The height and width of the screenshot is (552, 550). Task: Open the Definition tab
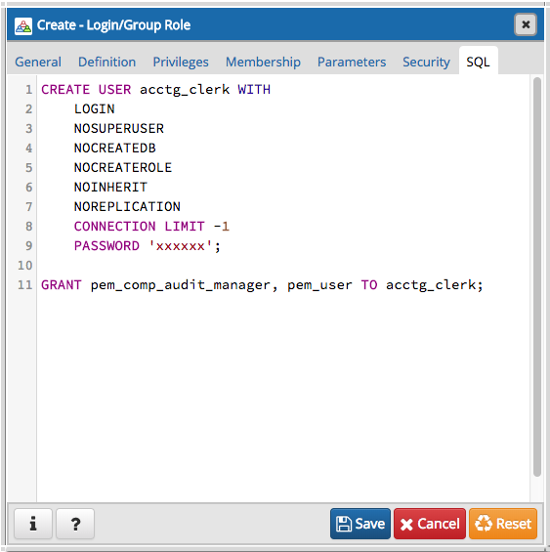click(x=106, y=62)
